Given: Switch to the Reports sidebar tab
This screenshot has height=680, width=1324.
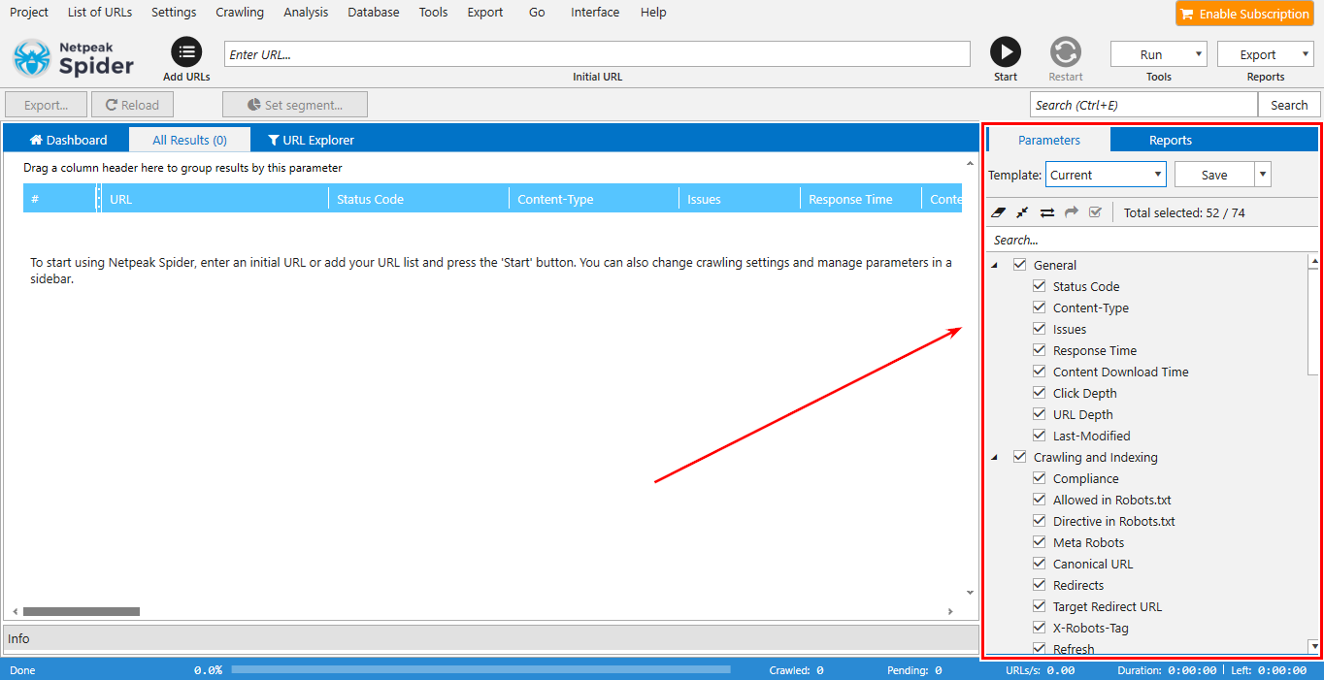Looking at the screenshot, I should 1171,140.
